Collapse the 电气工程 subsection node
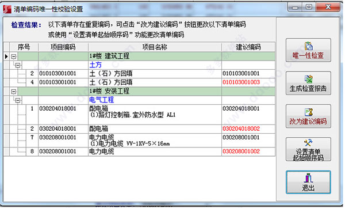The width and height of the screenshot is (345, 208). [x=18, y=100]
